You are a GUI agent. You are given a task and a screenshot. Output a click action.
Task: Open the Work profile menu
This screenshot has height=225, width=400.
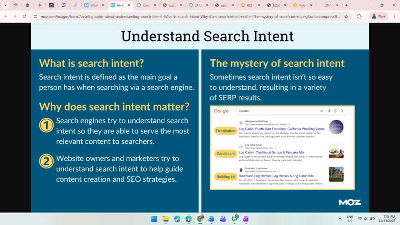(378, 17)
